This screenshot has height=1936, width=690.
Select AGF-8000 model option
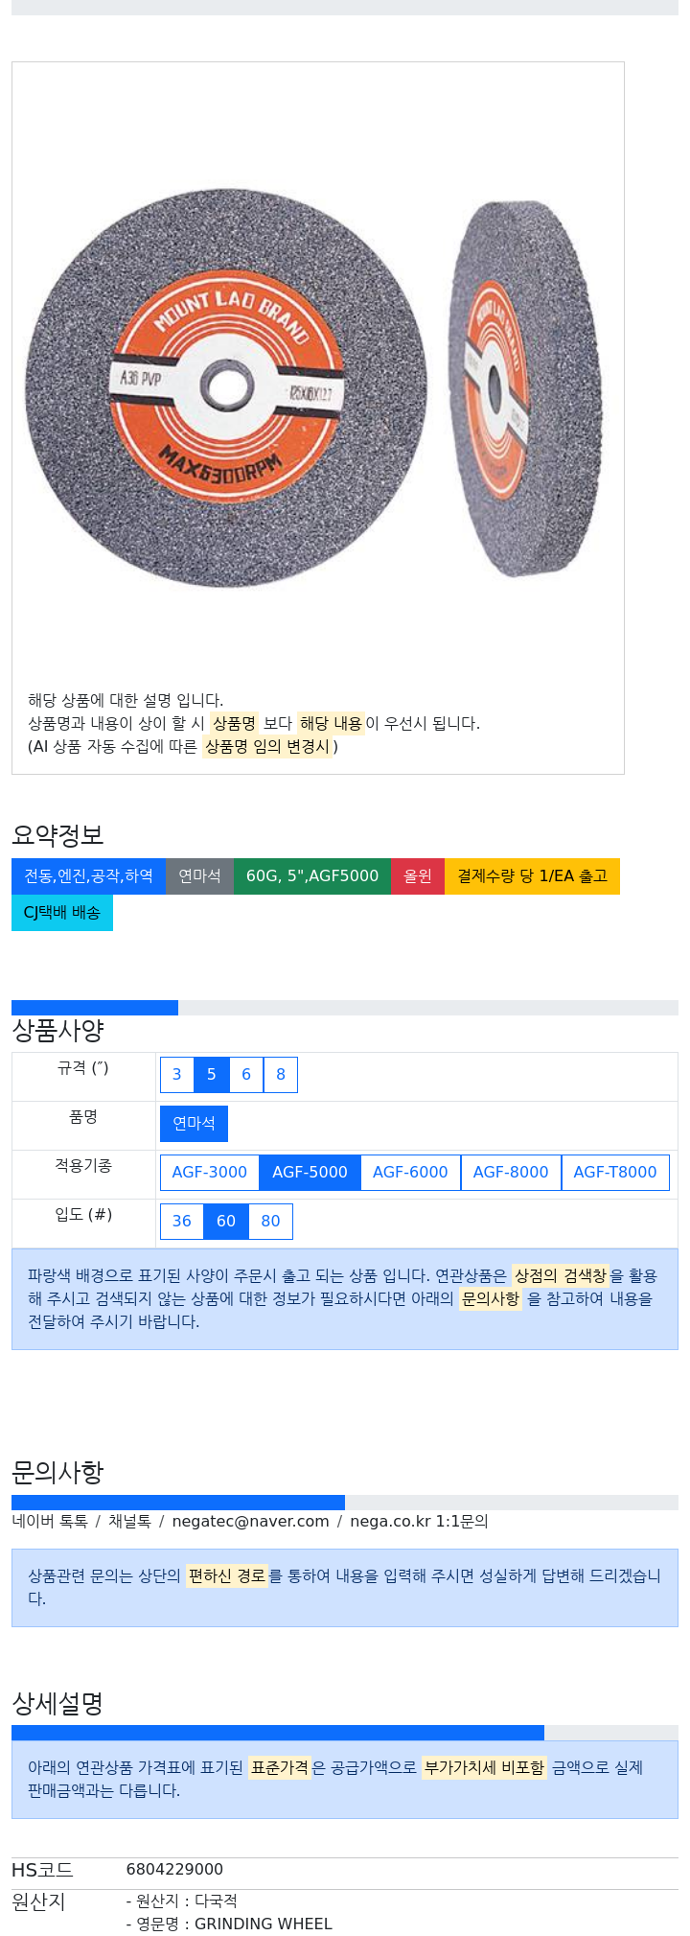(511, 1173)
